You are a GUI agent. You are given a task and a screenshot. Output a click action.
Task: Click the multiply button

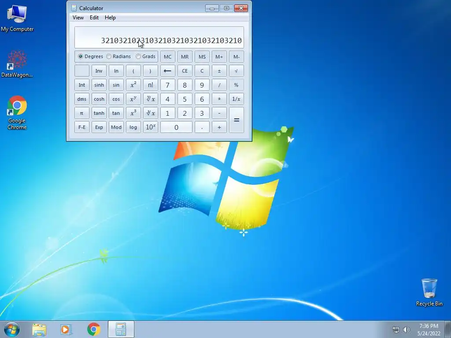pyautogui.click(x=219, y=99)
